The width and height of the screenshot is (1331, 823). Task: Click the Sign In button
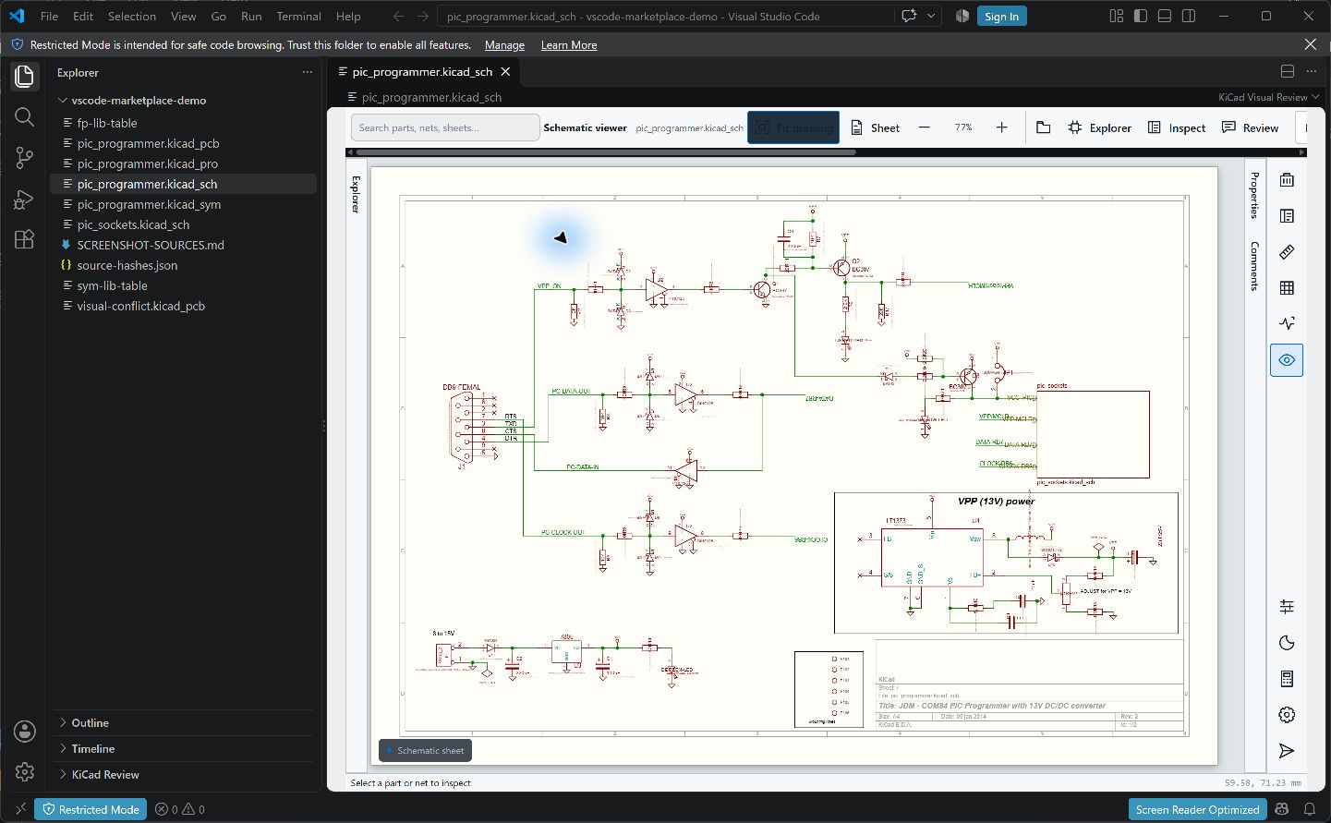(1001, 16)
